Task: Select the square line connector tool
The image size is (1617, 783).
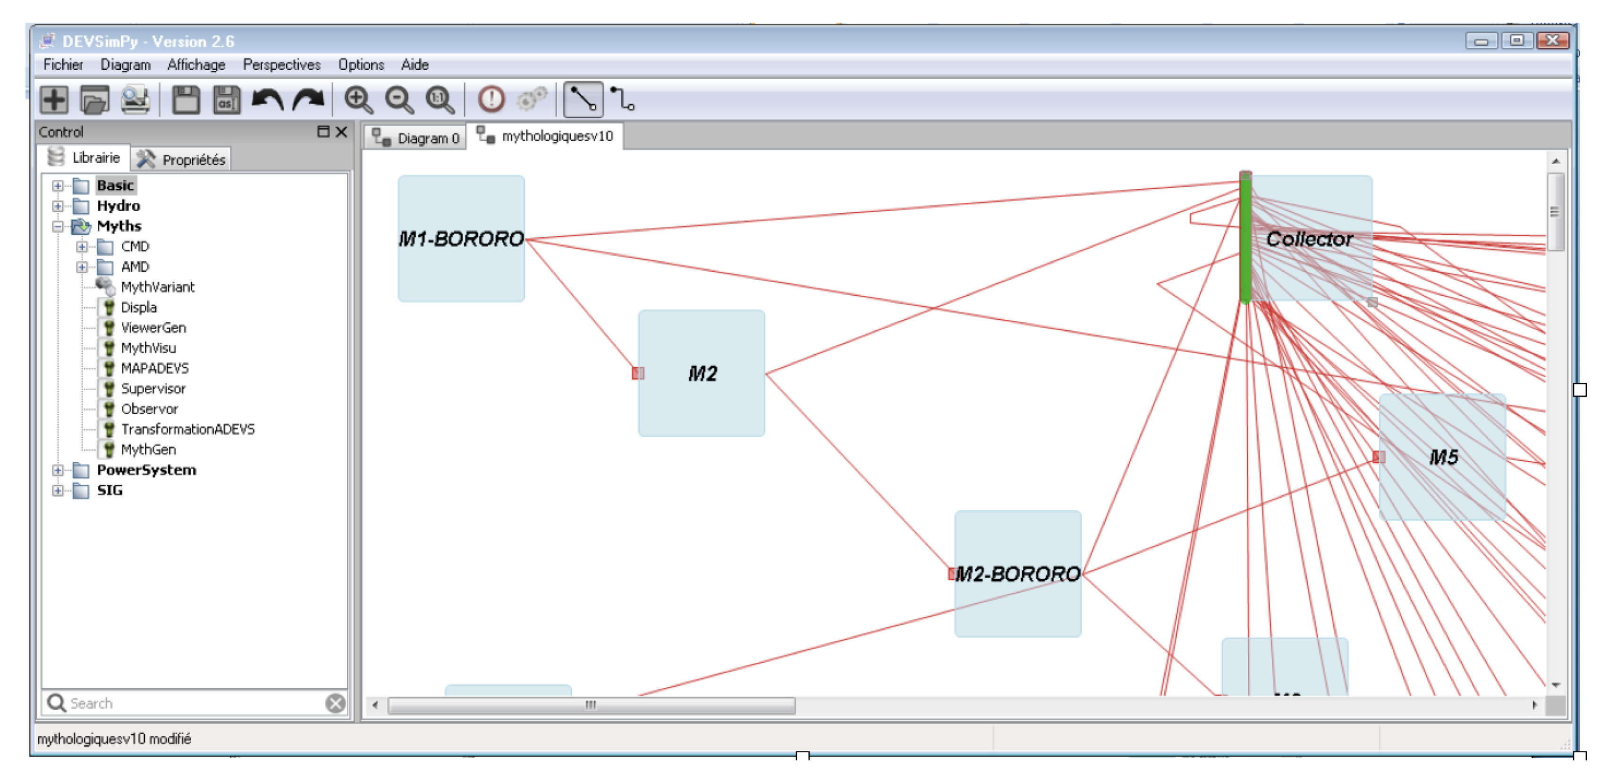Action: coord(622,100)
